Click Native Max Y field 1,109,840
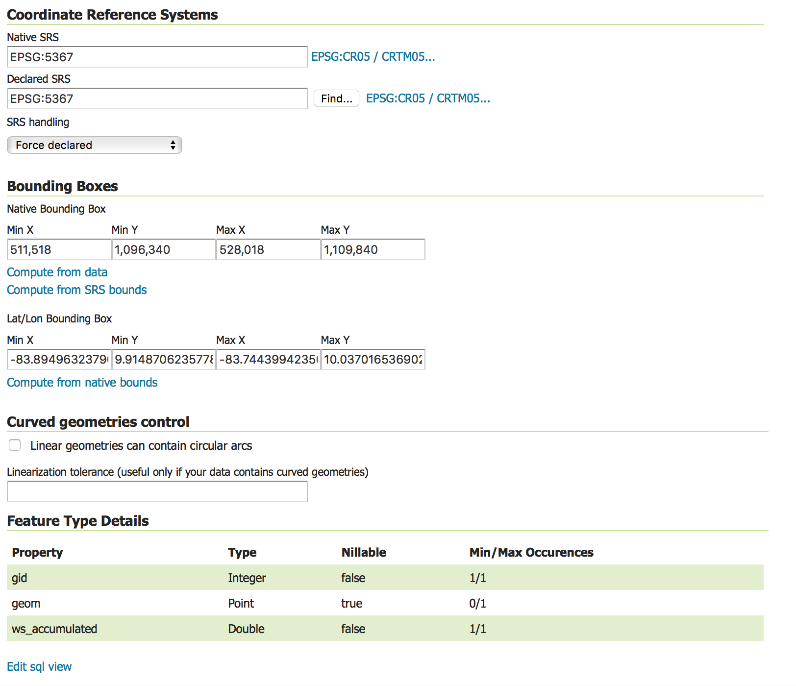Image resolution: width=796 pixels, height=686 pixels. (x=373, y=250)
